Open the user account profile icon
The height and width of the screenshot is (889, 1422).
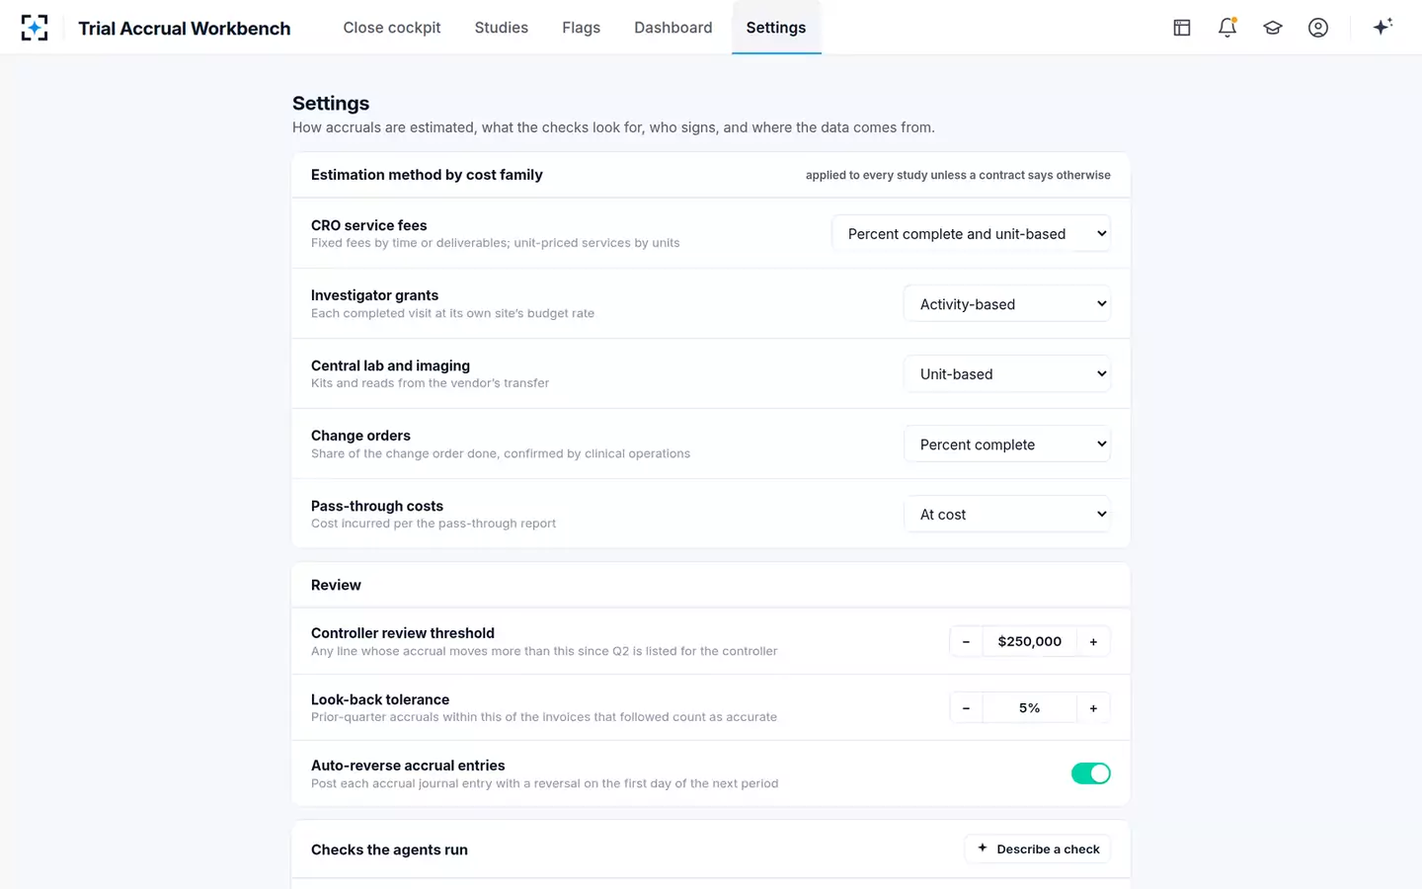point(1318,28)
